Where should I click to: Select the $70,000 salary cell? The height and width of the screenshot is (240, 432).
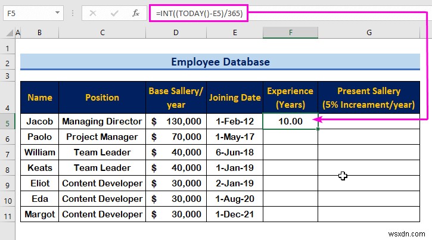tap(176, 137)
